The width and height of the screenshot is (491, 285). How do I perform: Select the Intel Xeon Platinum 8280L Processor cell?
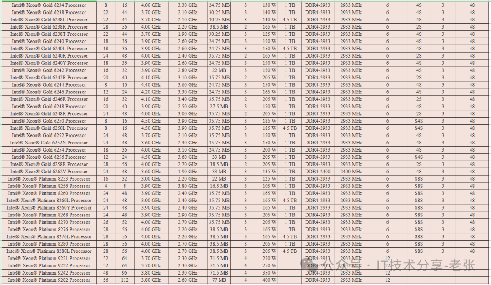(x=49, y=251)
